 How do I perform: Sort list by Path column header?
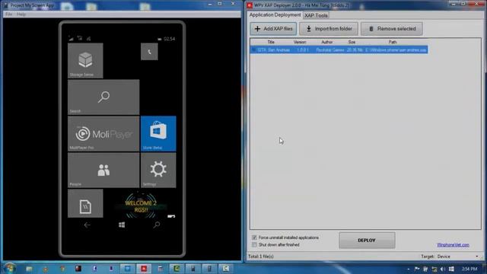393,42
